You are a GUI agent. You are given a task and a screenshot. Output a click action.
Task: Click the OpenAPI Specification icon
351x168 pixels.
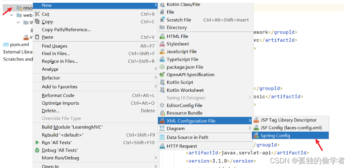[162, 75]
